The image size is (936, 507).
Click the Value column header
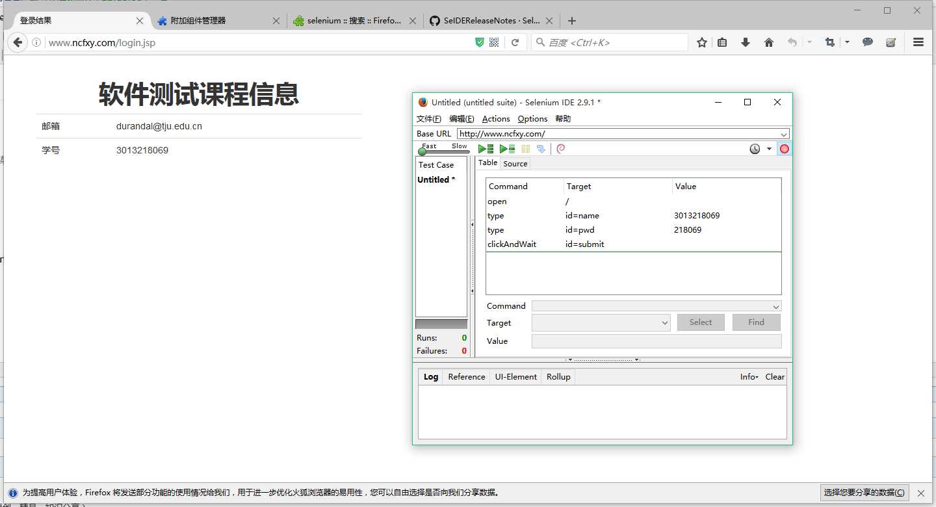pos(727,187)
